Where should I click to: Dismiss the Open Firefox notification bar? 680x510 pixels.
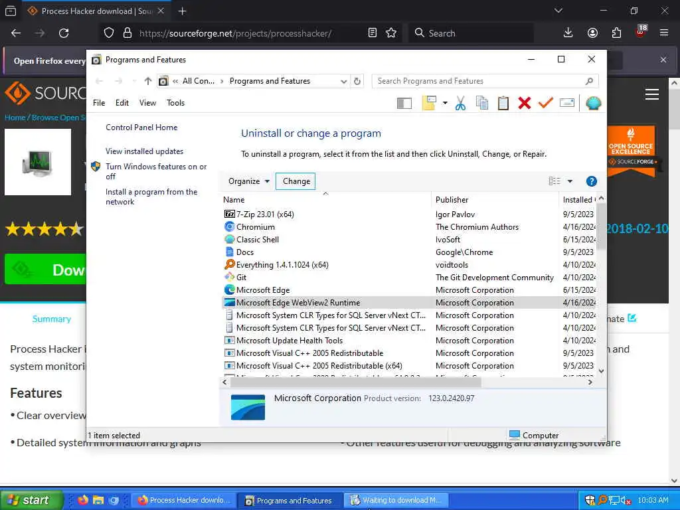point(663,60)
